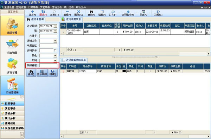Open 库存管理 in the sidebar
The height and width of the screenshot is (139, 211).
(12, 66)
